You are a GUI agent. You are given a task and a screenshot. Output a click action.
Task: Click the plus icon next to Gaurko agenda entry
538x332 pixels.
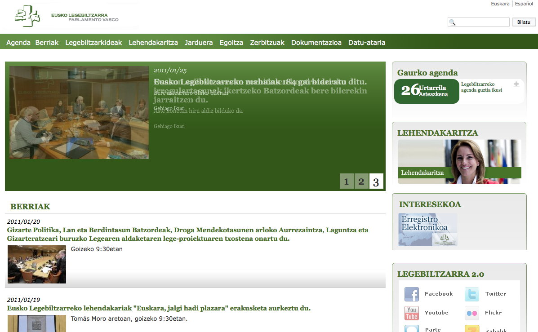pos(516,84)
